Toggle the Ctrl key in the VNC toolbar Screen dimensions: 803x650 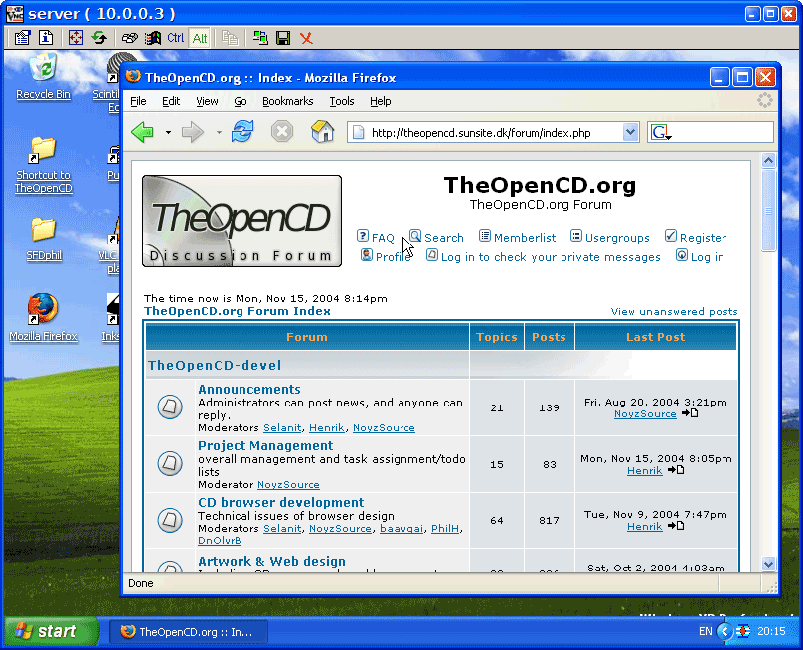pyautogui.click(x=175, y=38)
